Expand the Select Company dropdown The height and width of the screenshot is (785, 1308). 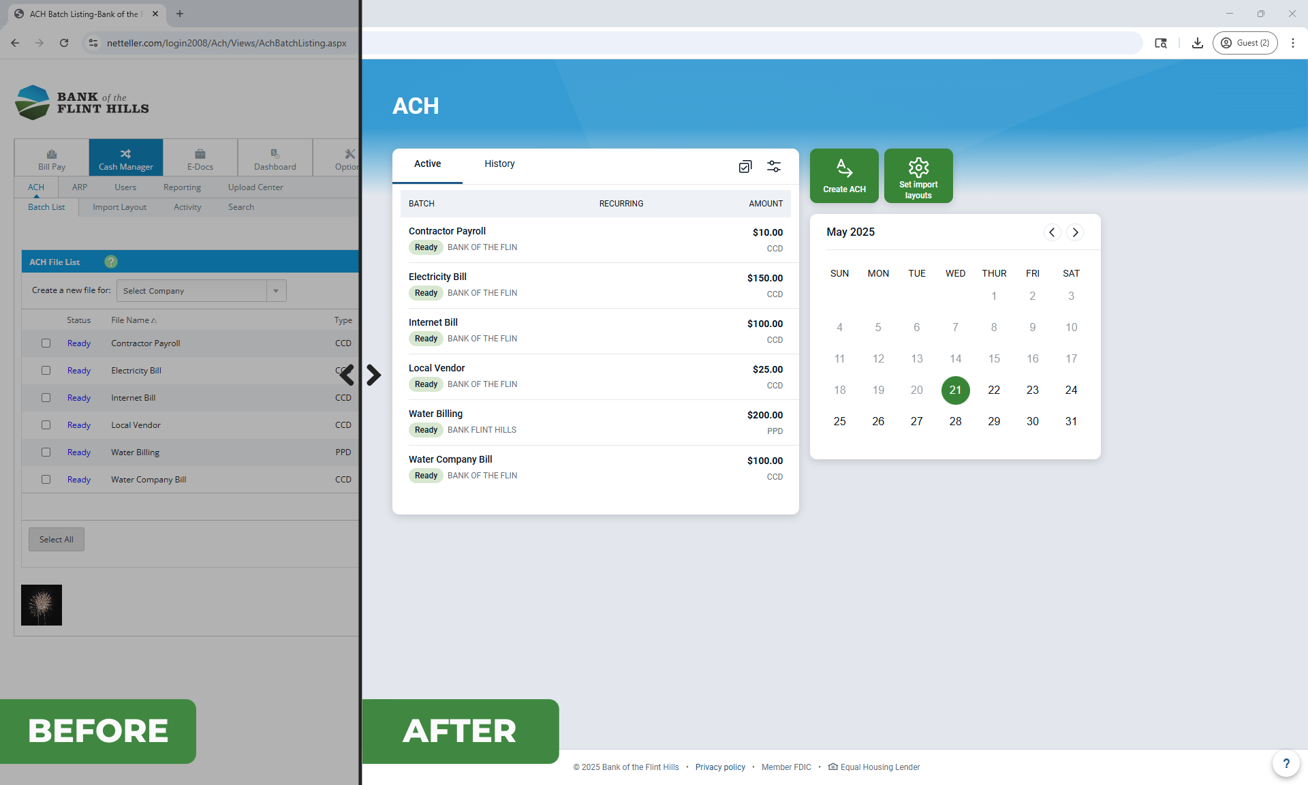pos(276,291)
